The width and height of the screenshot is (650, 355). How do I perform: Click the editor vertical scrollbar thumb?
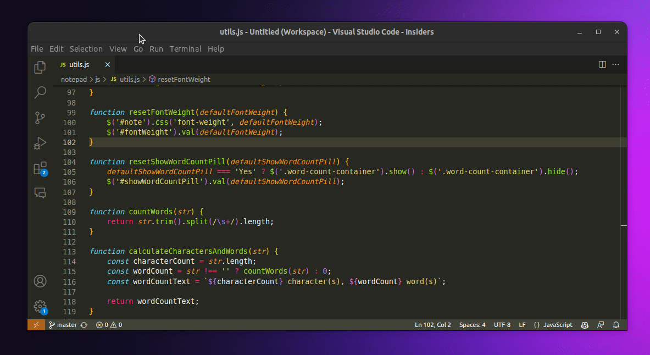pos(624,225)
